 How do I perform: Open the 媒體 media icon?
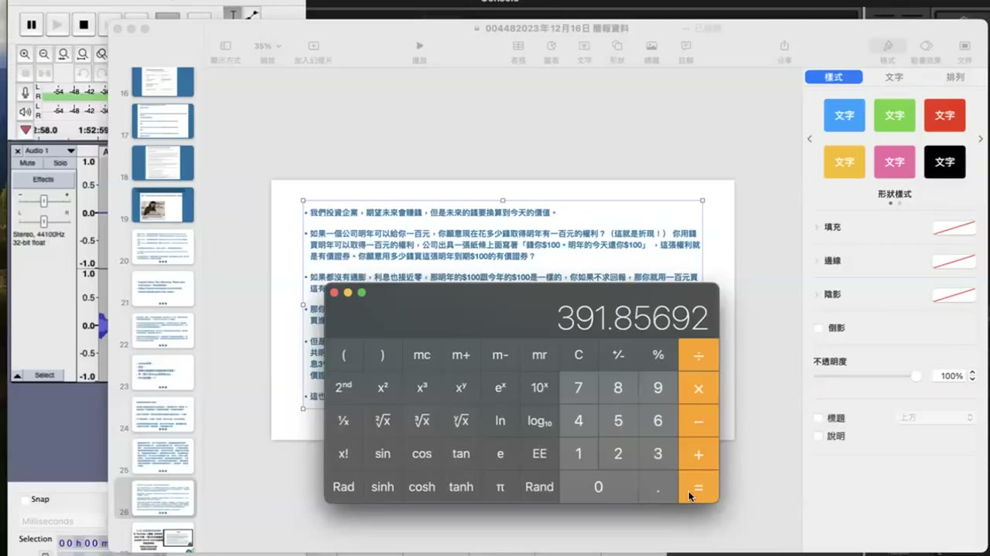coord(652,46)
